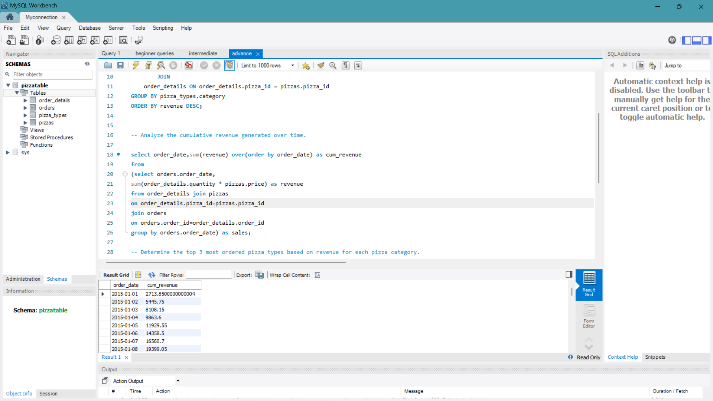This screenshot has width=713, height=401.
Task: Toggle wrap cell content
Action: click(x=317, y=275)
